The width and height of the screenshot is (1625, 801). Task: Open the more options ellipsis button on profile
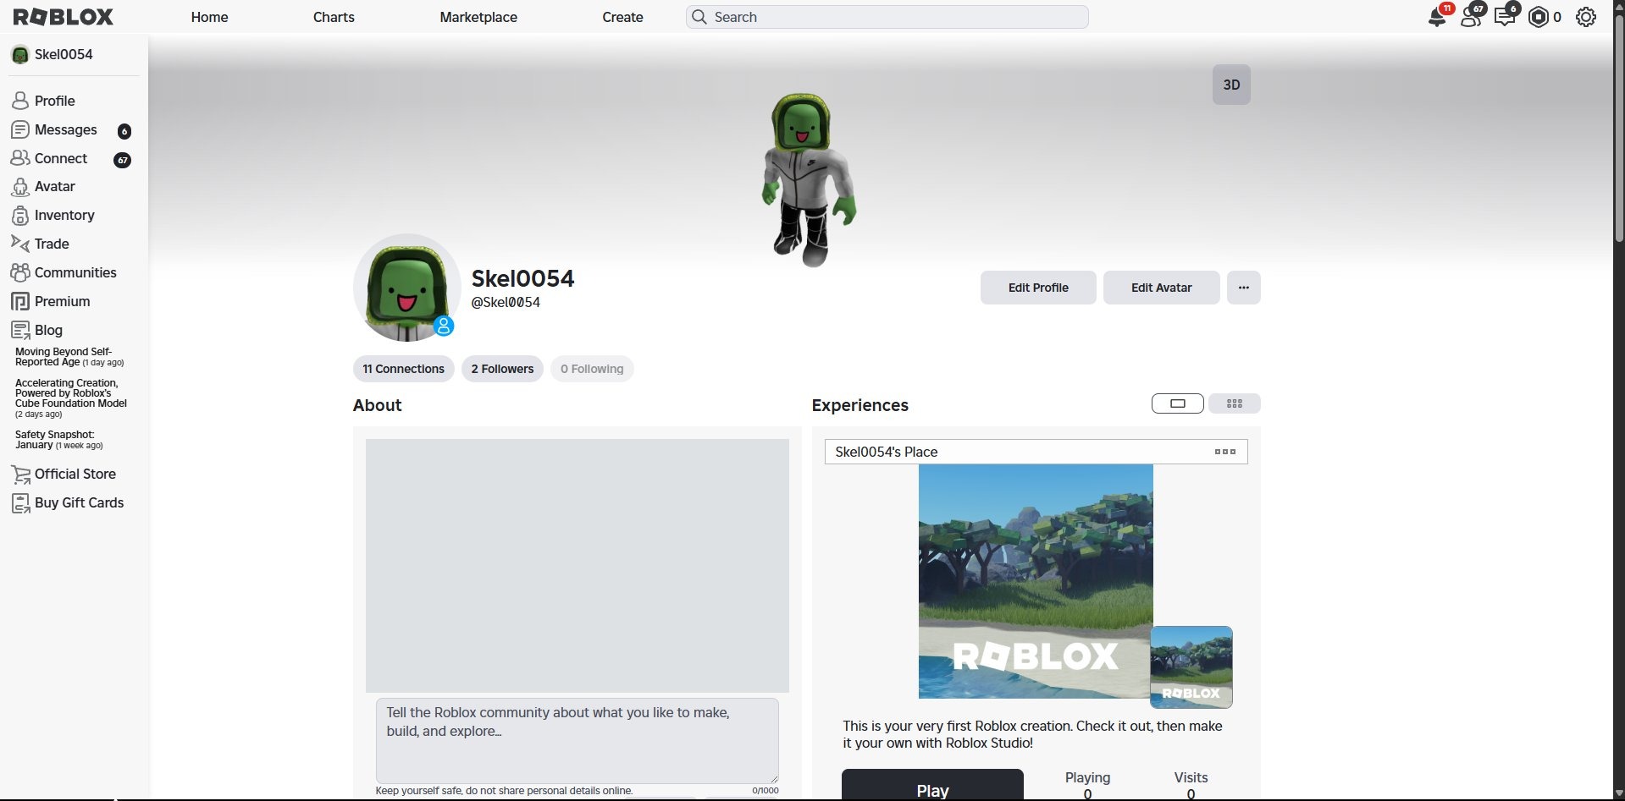click(1243, 288)
